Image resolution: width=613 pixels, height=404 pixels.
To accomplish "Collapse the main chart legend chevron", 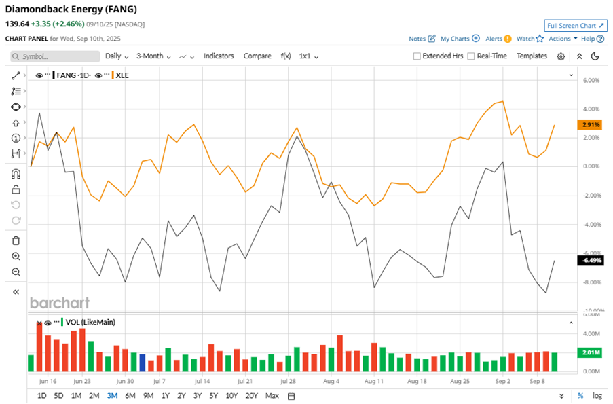I will tap(571, 75).
